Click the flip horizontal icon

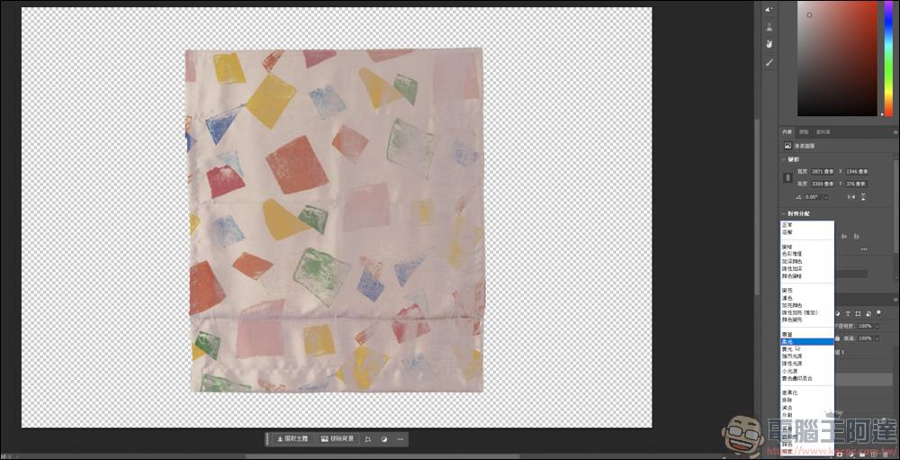click(850, 197)
